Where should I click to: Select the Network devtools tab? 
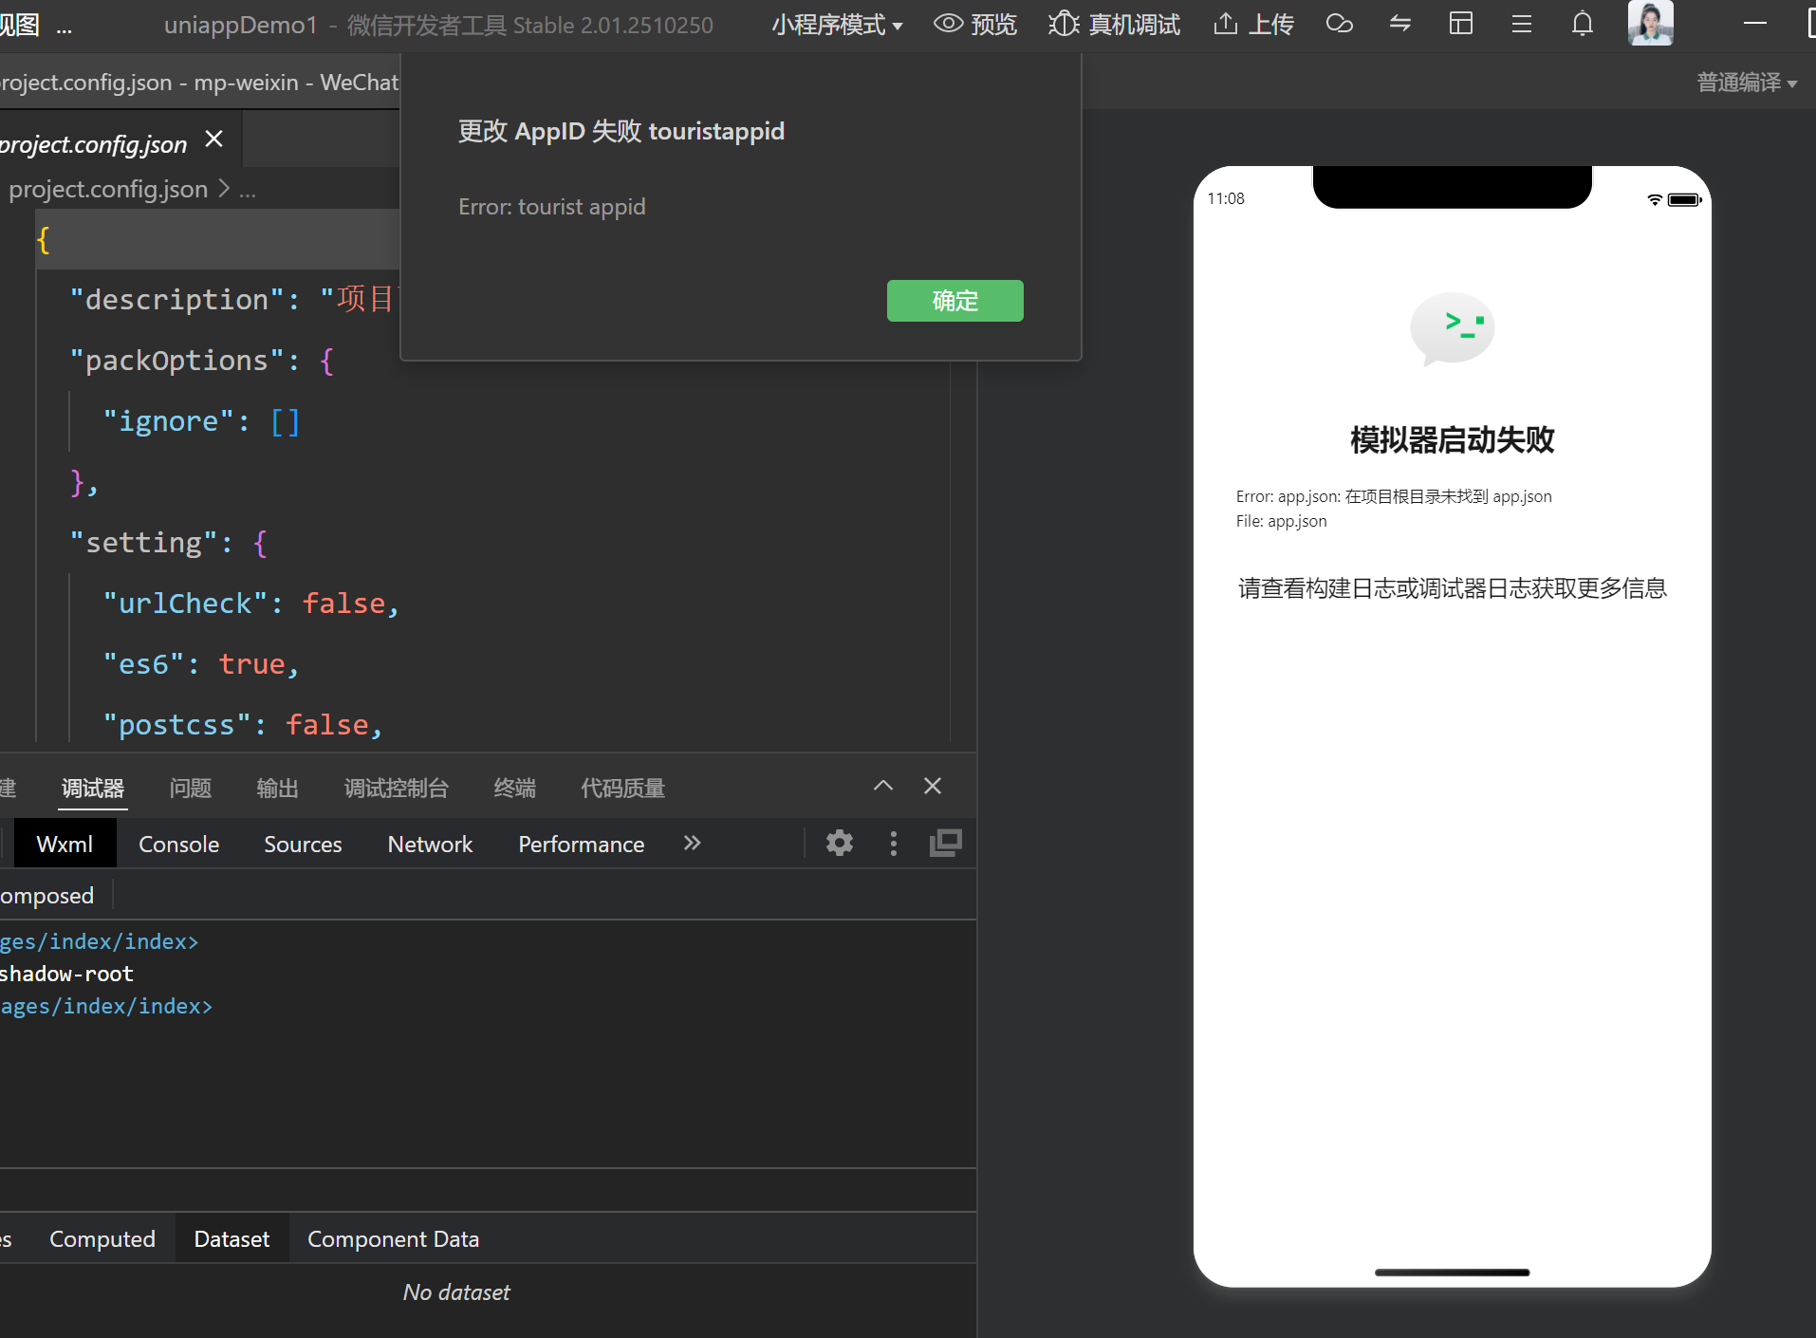tap(430, 845)
